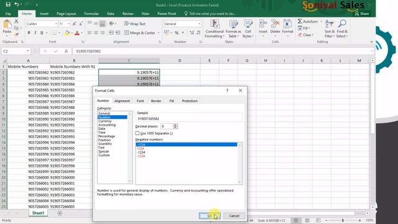Toggle Italic formatting
Screen dimensions: 398x224
(x=35, y=33)
